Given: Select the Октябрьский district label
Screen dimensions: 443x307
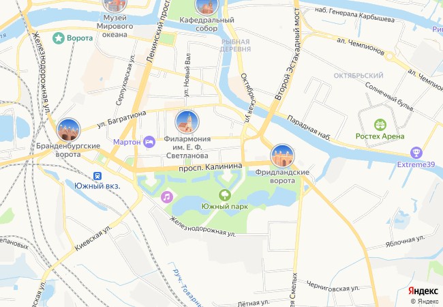Looking at the screenshot, I should [x=358, y=76].
